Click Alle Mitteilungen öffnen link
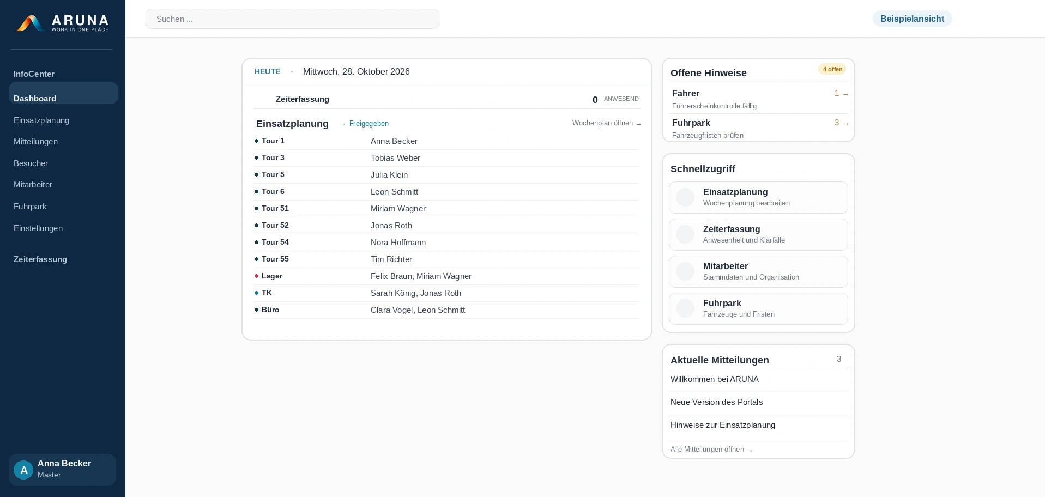The height and width of the screenshot is (497, 1045). 711,450
